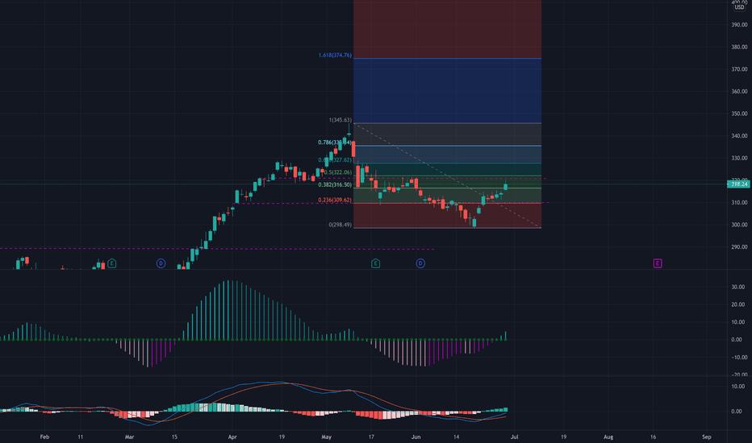752x443 pixels.
Task: Click the 16 date label on time axis
Action: click(x=654, y=437)
